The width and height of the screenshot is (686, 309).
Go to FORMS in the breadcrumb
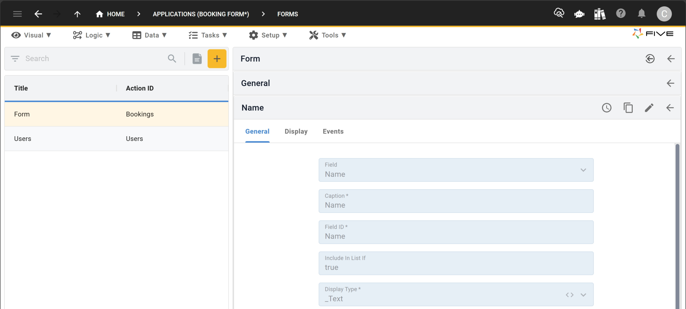coord(287,14)
